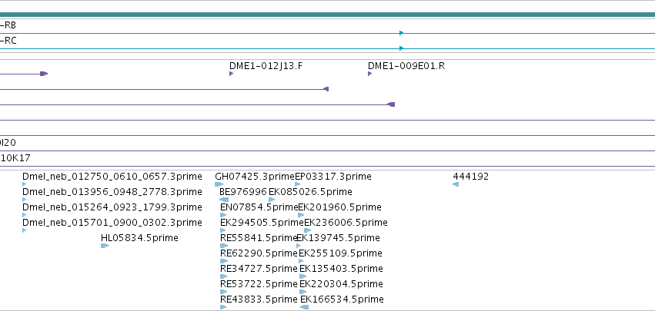655x311 pixels.
Task: Select Dmel_neb_015701_0900_0302.3prime EST label
Action: 112,223
